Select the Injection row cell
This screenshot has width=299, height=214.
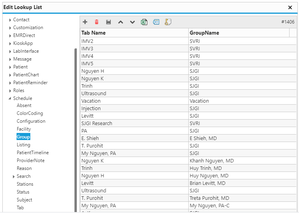(x=134, y=108)
